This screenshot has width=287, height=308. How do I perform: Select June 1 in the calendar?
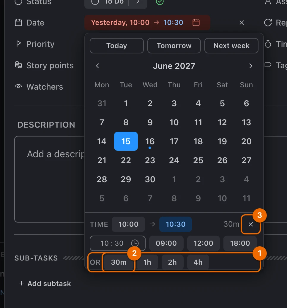click(126, 103)
